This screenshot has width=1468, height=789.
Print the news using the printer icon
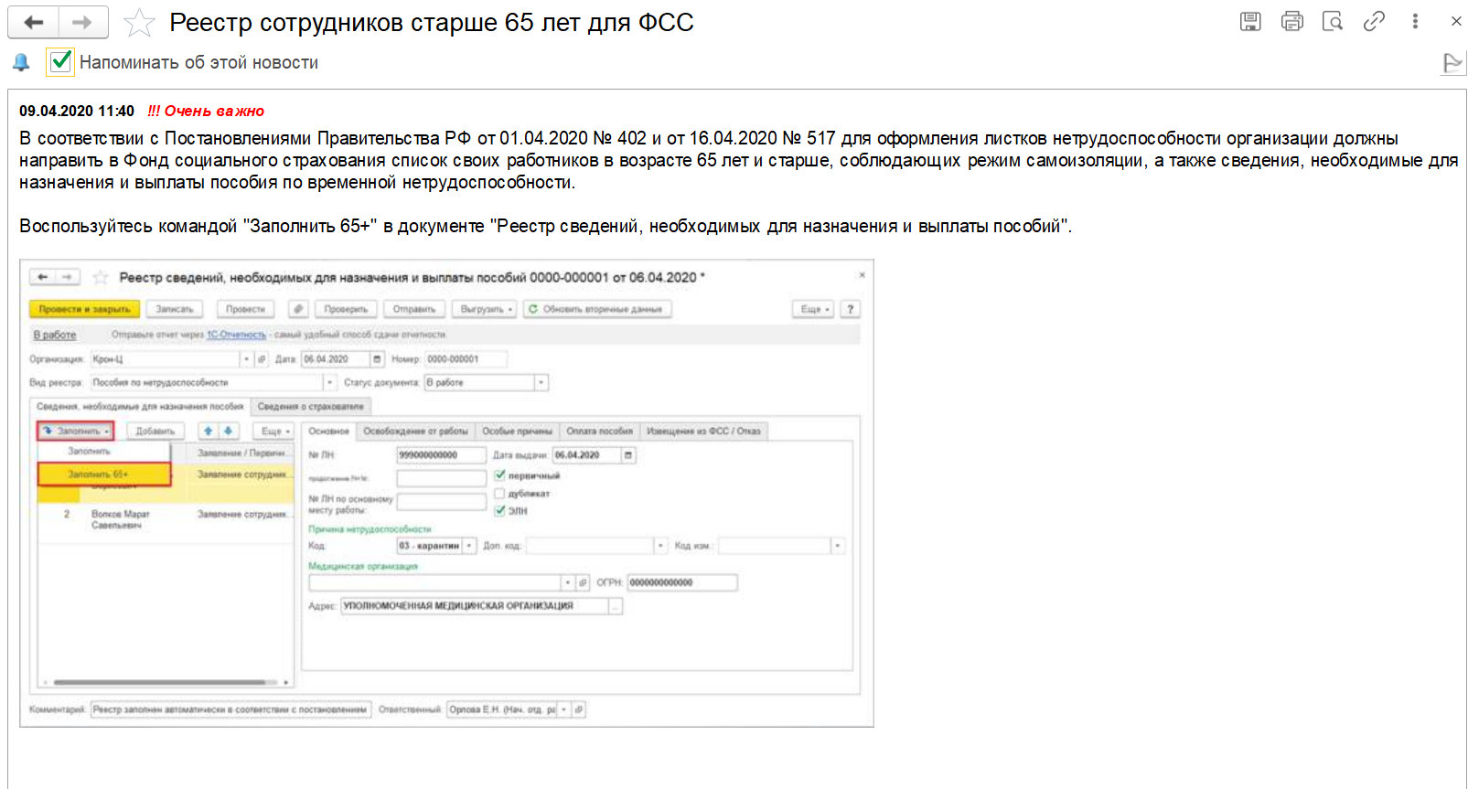[x=1291, y=21]
